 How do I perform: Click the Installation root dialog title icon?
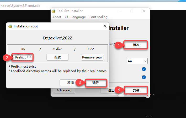click(10, 26)
